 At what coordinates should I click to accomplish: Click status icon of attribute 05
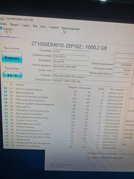pyautogui.click(x=6, y=99)
